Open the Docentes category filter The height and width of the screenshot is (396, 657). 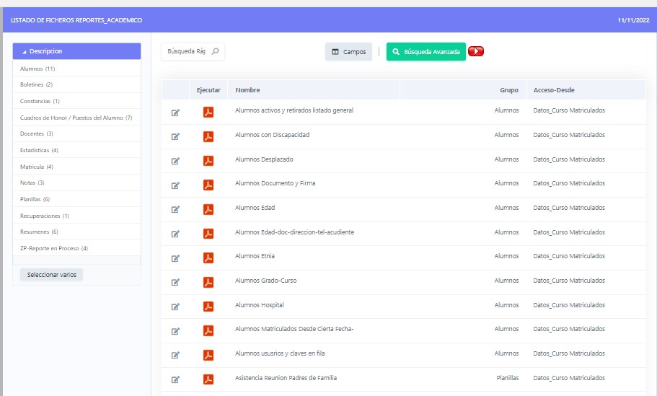(36, 133)
